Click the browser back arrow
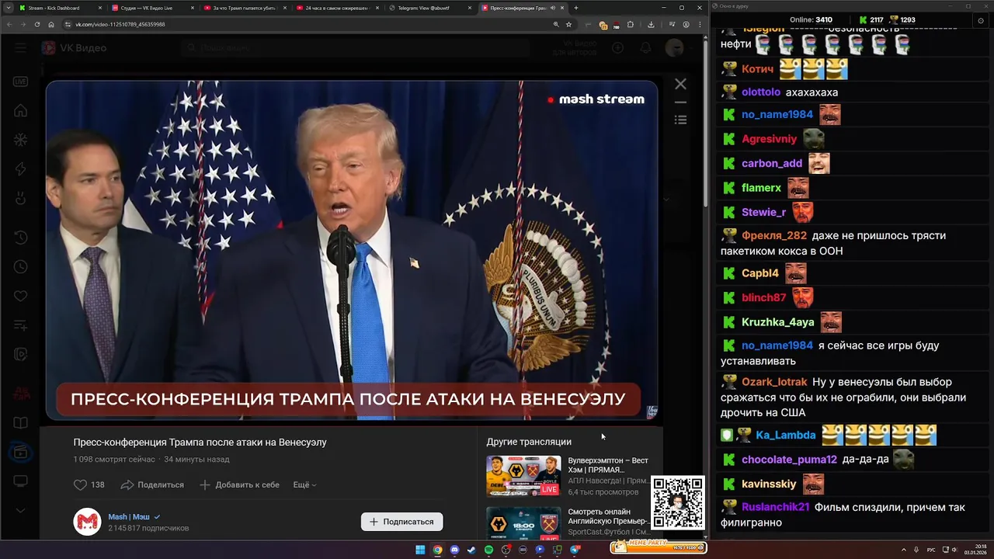This screenshot has height=559, width=994. point(10,24)
